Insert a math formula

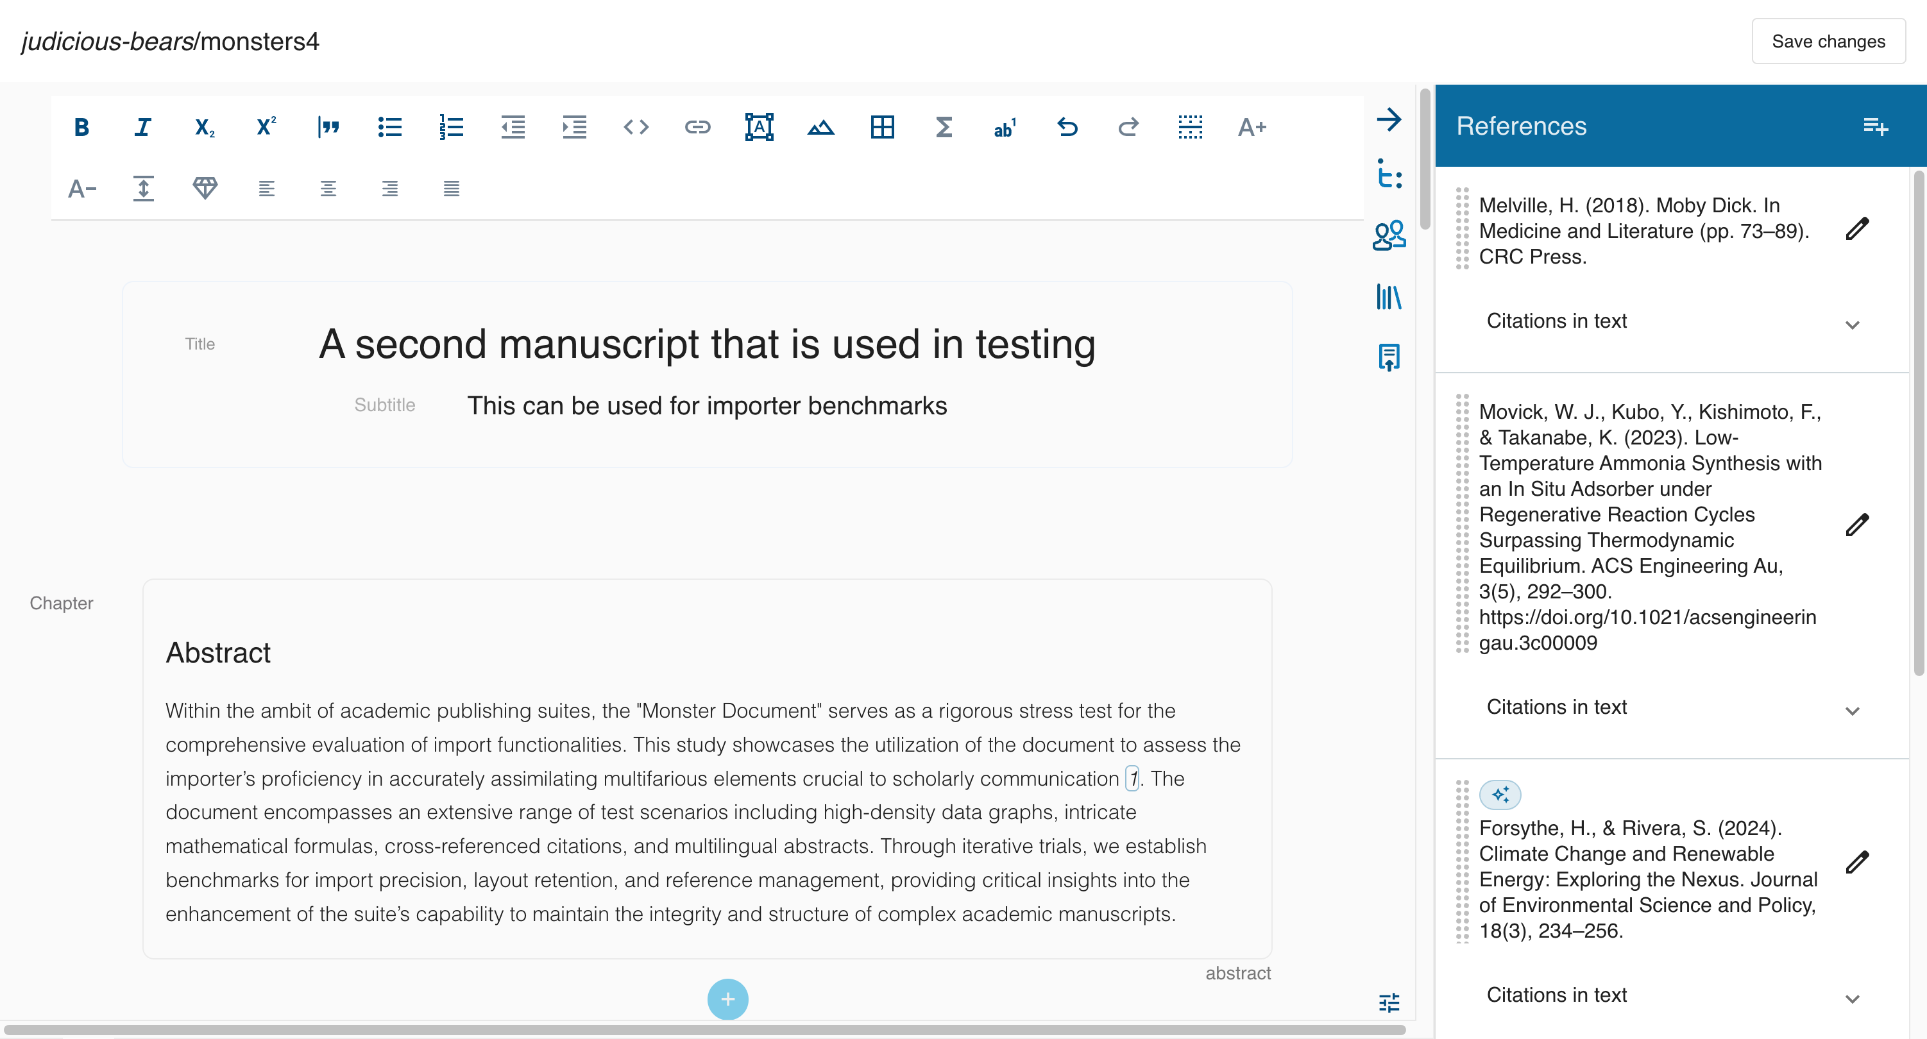(x=944, y=127)
